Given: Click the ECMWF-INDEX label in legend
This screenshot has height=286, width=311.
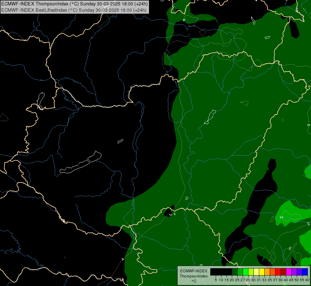Looking at the screenshot, I should tap(194, 271).
